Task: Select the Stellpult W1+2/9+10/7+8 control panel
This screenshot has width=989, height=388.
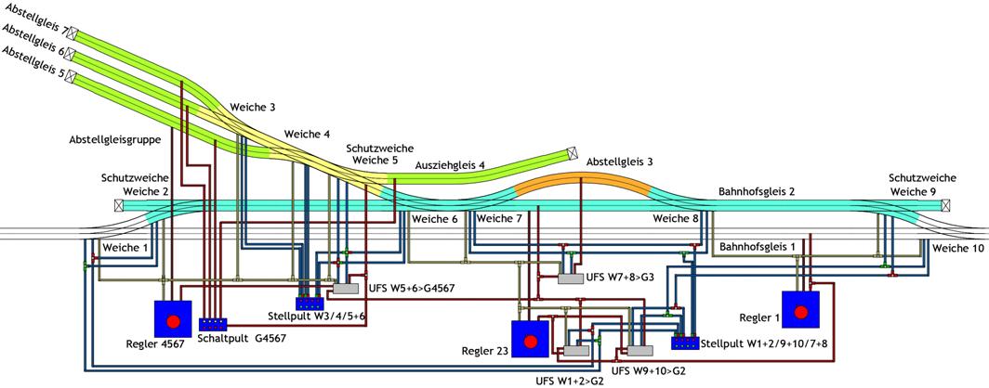Action: coord(683,343)
